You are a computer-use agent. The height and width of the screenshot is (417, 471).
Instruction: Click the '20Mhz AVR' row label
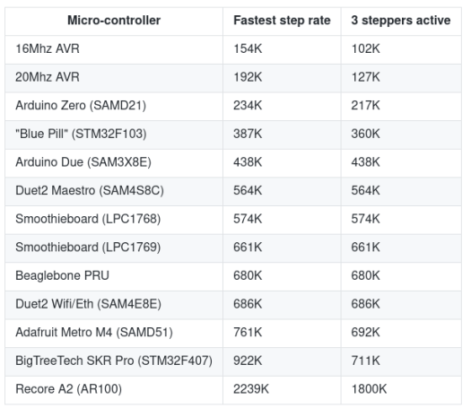(48, 77)
